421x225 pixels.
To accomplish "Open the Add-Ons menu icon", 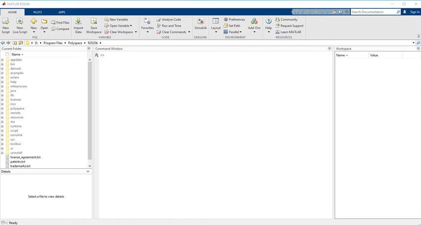I will tap(254, 21).
